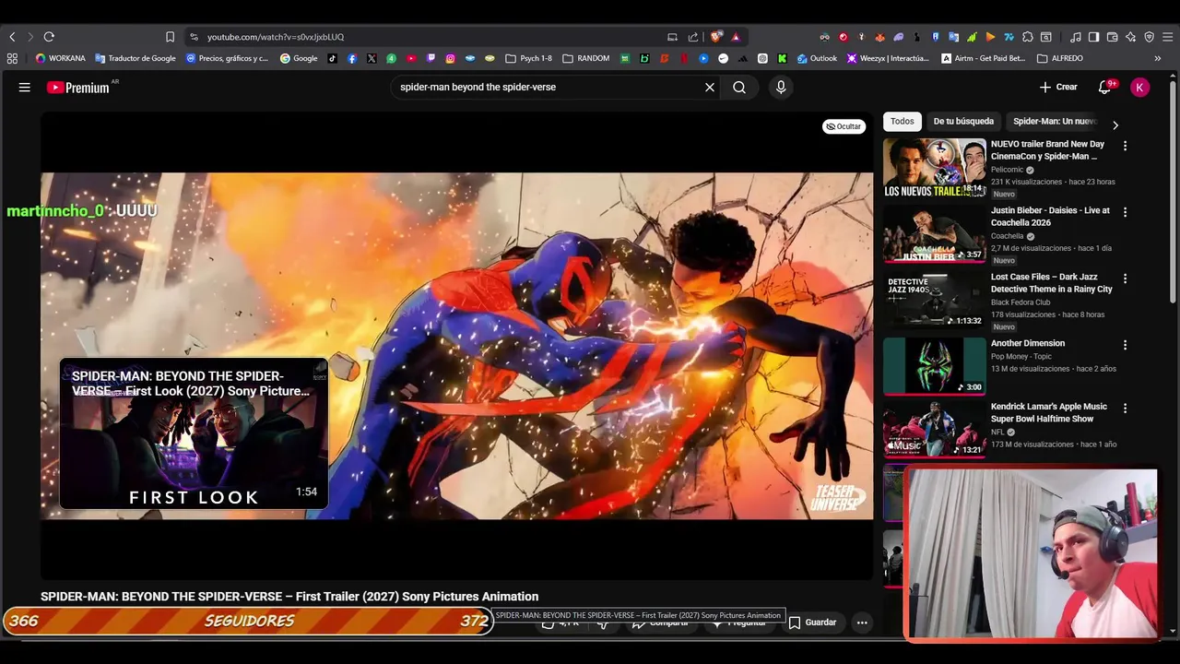Open the Another Dimension video title
This screenshot has height=664, width=1180.
point(1028,343)
